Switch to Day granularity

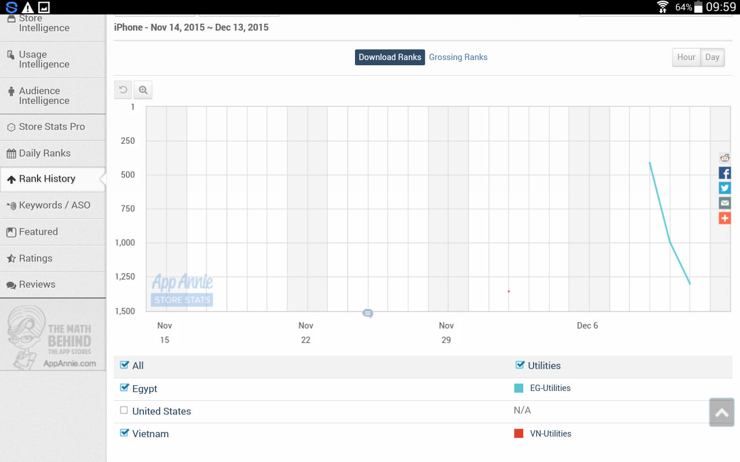point(712,57)
